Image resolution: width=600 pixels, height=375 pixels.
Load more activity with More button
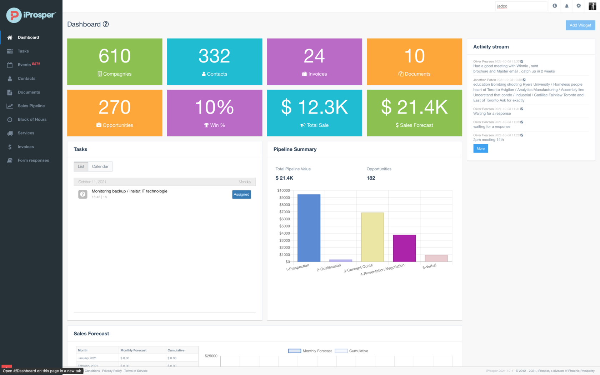(x=481, y=149)
